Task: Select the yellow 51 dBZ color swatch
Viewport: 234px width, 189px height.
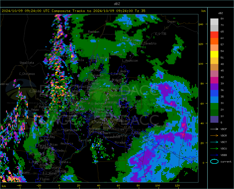Action: (x=214, y=54)
